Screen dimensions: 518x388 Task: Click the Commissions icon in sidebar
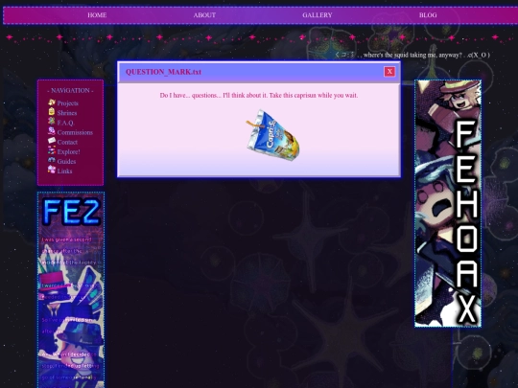click(x=52, y=131)
